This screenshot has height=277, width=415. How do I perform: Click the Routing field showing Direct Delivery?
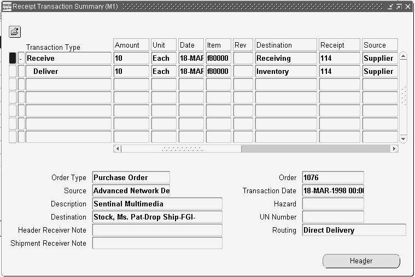pyautogui.click(x=354, y=230)
